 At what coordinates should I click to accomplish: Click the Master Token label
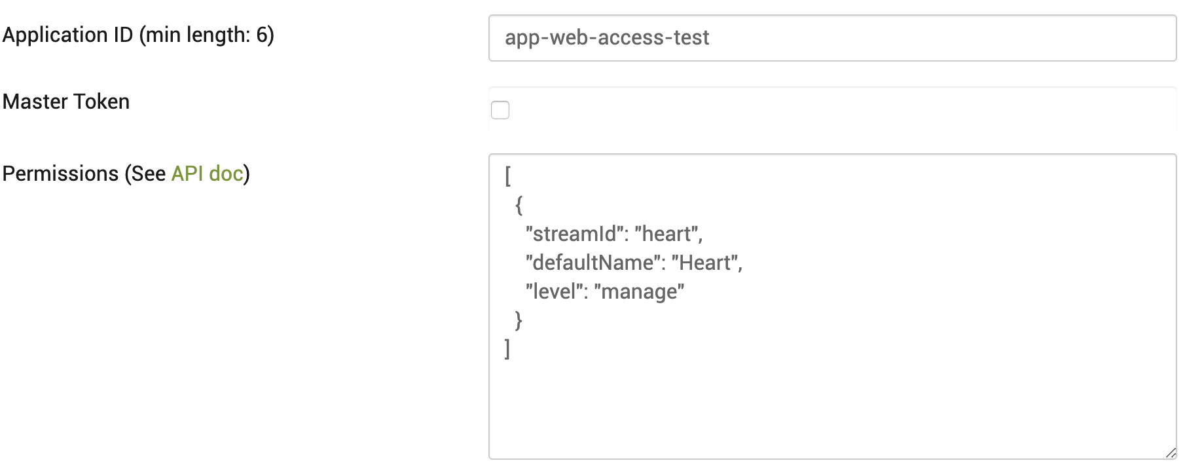pyautogui.click(x=66, y=102)
